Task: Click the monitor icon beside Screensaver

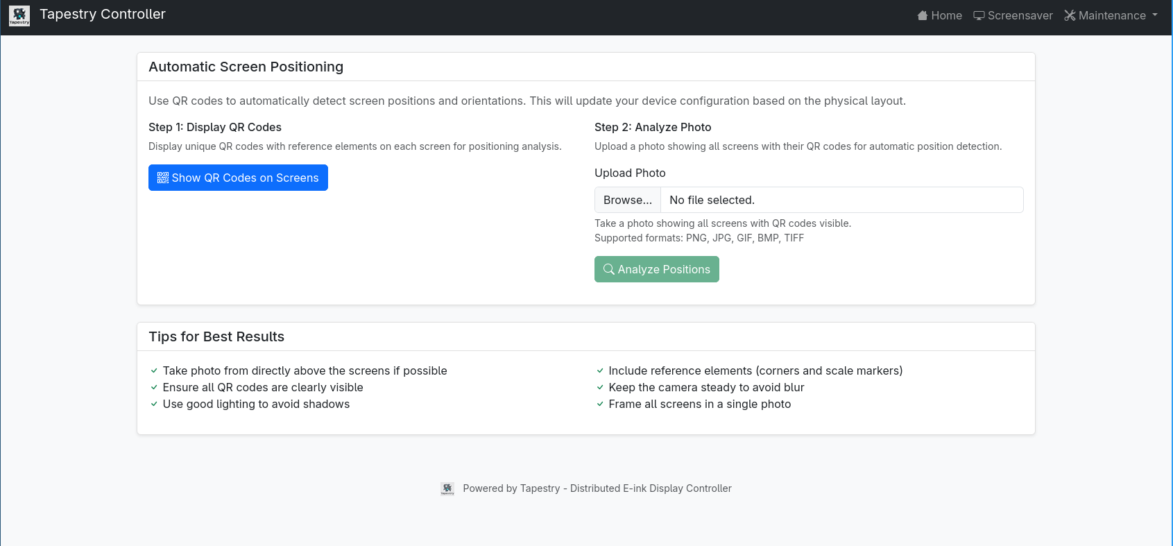Action: (979, 15)
